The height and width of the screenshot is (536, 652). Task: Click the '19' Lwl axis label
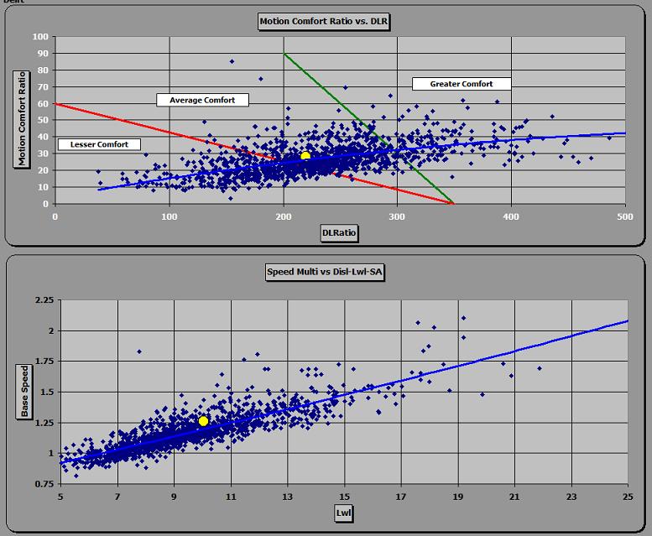click(458, 497)
